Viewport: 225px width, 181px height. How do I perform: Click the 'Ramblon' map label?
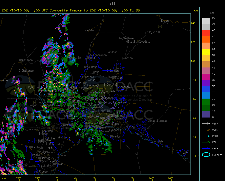point(90,30)
